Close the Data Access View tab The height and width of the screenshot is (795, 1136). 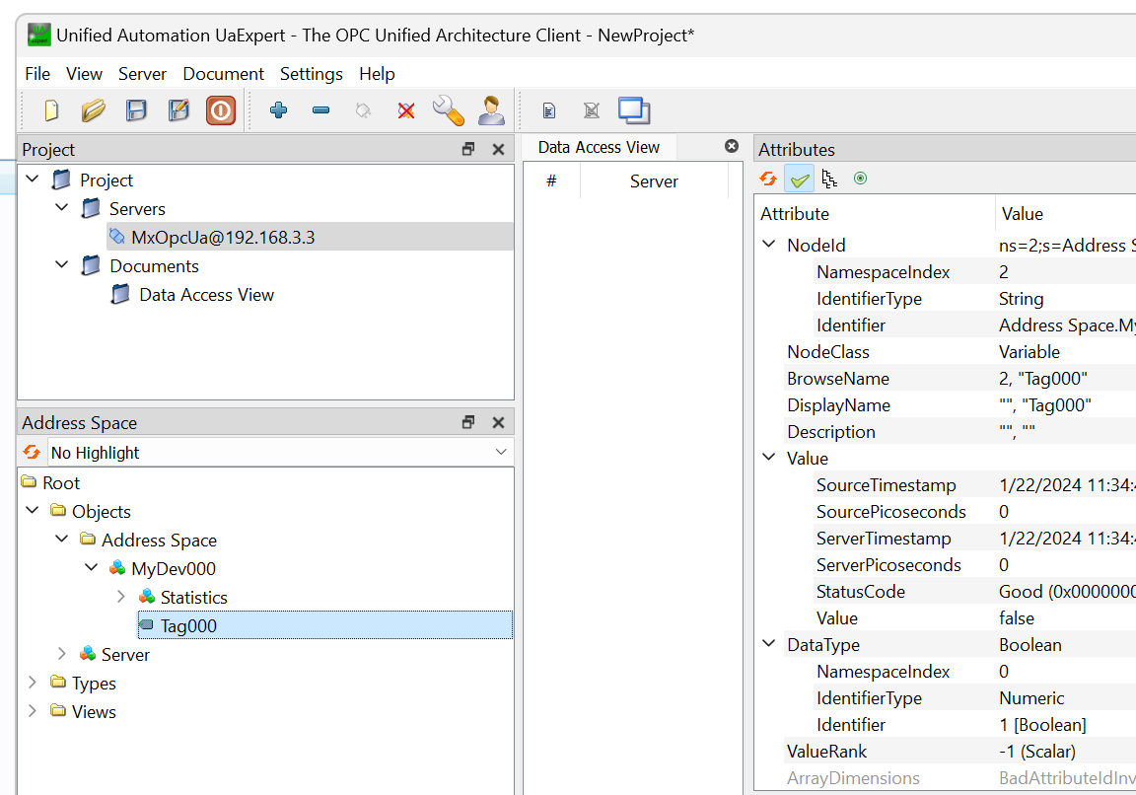tap(732, 146)
